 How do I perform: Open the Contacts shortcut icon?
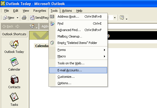point(14,79)
